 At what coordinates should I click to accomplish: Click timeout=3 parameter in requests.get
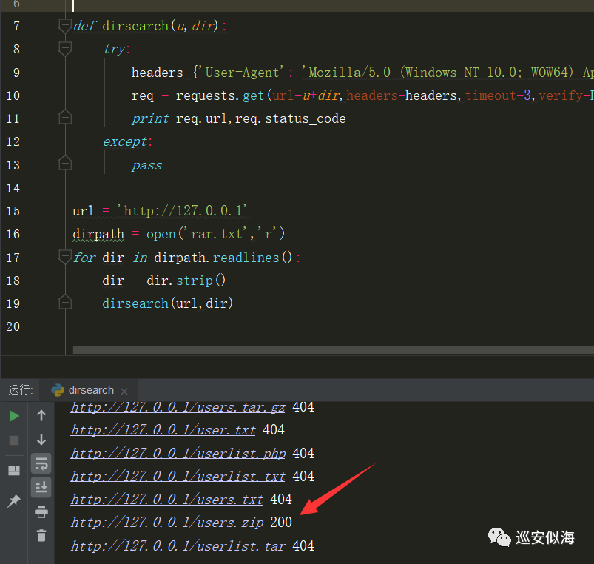pos(498,95)
